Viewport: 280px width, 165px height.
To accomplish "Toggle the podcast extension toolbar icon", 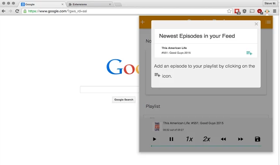I will click(x=267, y=11).
